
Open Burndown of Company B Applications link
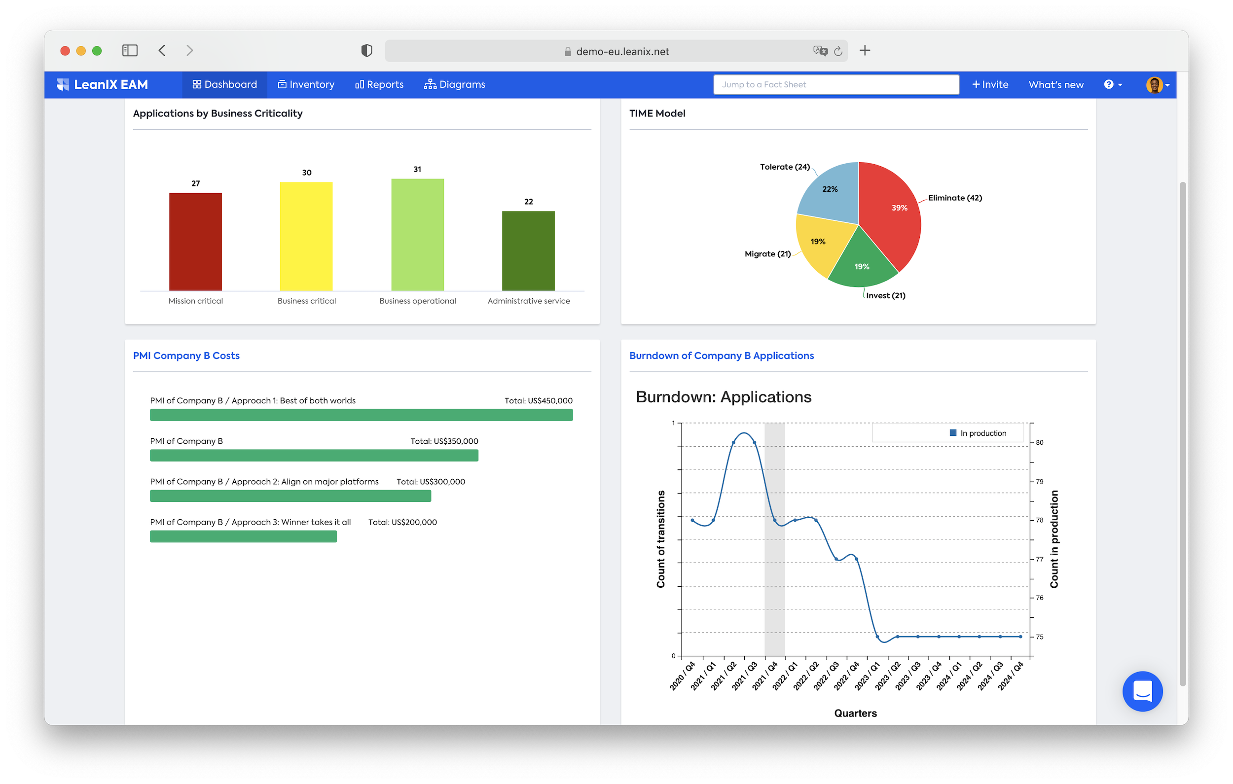(x=721, y=356)
